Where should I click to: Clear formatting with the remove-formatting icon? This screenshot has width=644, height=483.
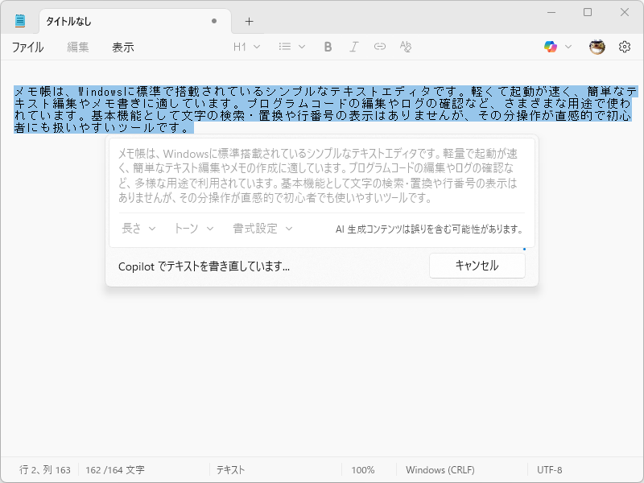click(x=406, y=47)
